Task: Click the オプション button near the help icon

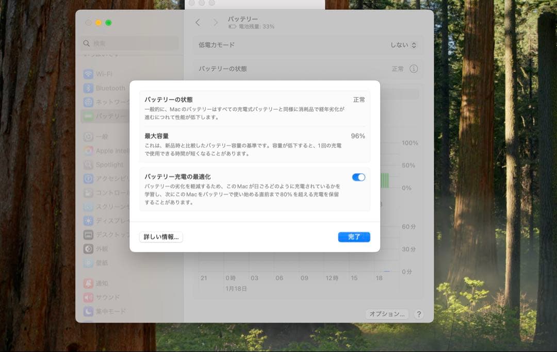Action: point(386,314)
